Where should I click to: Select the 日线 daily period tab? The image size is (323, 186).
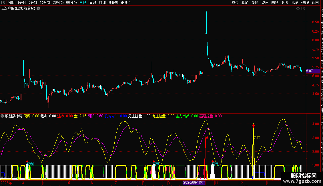click(83, 3)
